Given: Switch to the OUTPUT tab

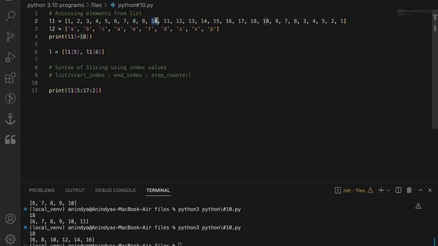Looking at the screenshot, I should tap(75, 190).
